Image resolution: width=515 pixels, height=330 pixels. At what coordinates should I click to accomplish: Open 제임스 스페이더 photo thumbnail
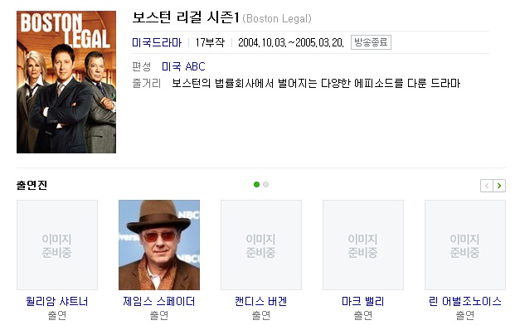coord(159,245)
